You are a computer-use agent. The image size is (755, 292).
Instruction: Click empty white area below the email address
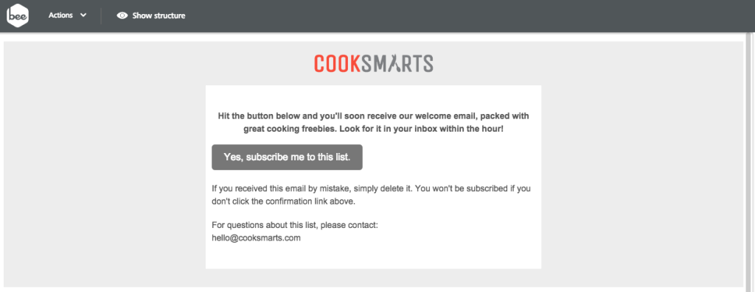coord(373,257)
